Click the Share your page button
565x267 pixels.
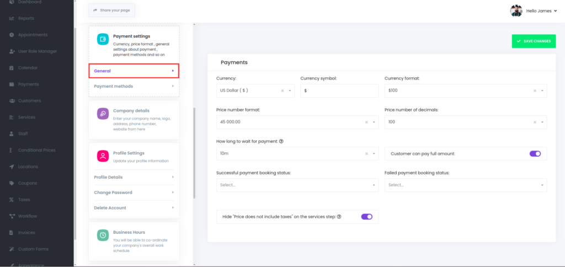pyautogui.click(x=112, y=10)
